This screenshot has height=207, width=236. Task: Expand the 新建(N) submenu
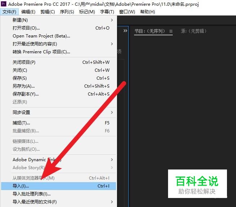(59, 20)
